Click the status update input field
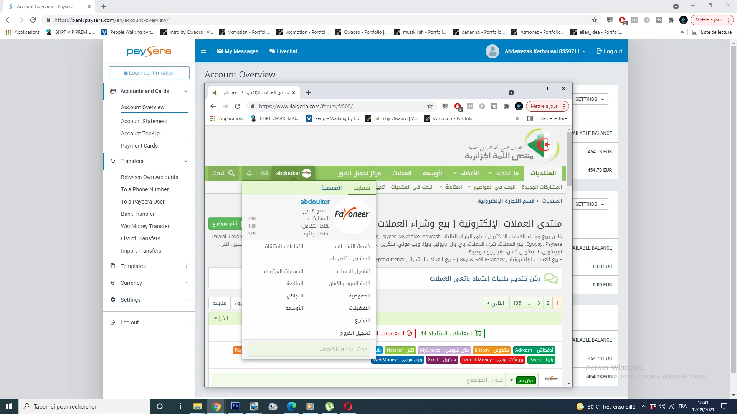737x414 pixels. point(309,349)
